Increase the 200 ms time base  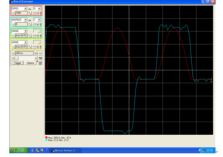tap(36, 53)
